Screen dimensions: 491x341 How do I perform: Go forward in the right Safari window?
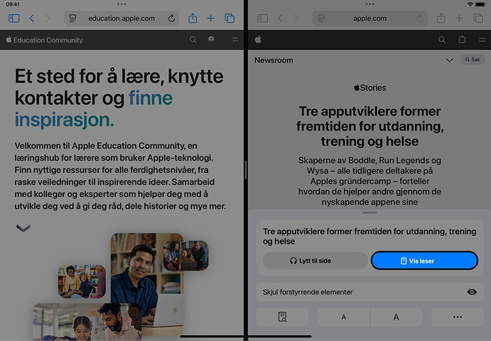click(296, 19)
